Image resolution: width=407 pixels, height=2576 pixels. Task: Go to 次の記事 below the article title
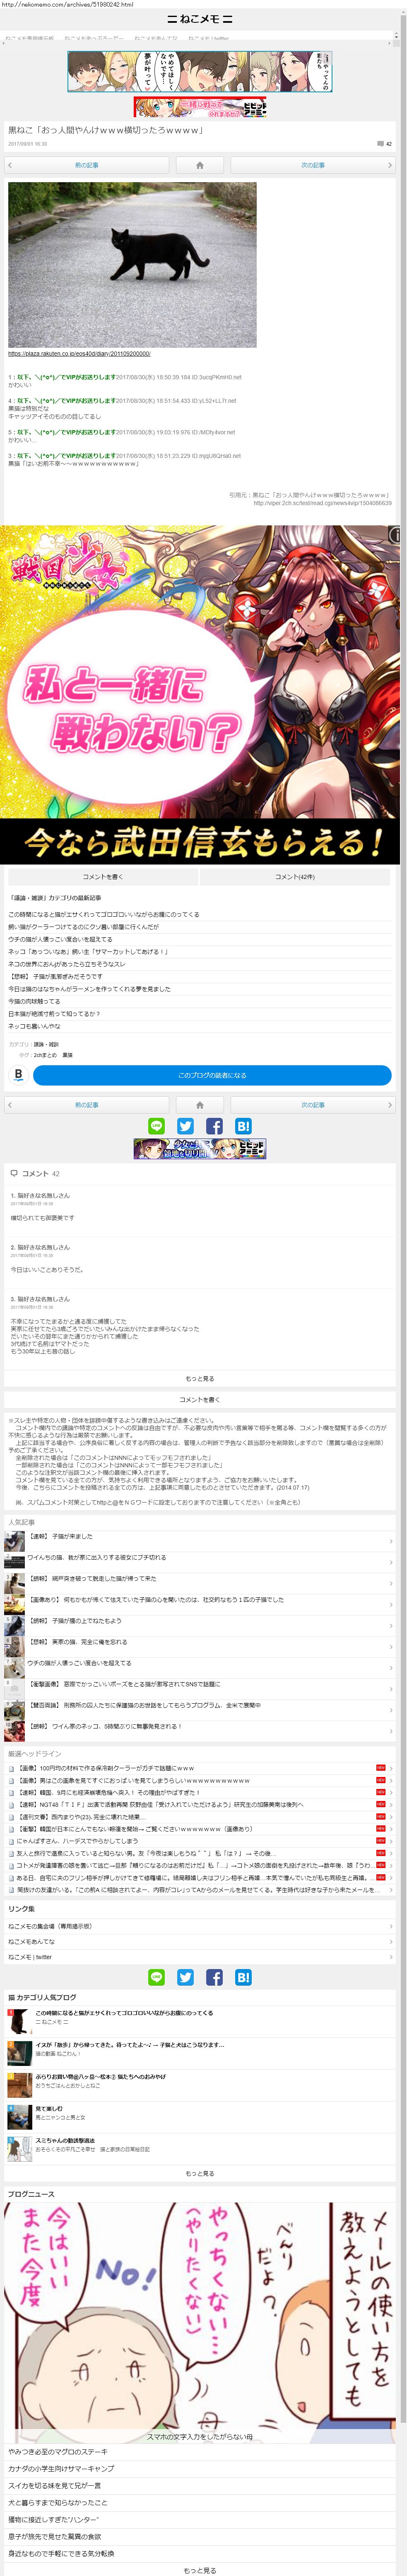pos(312,165)
